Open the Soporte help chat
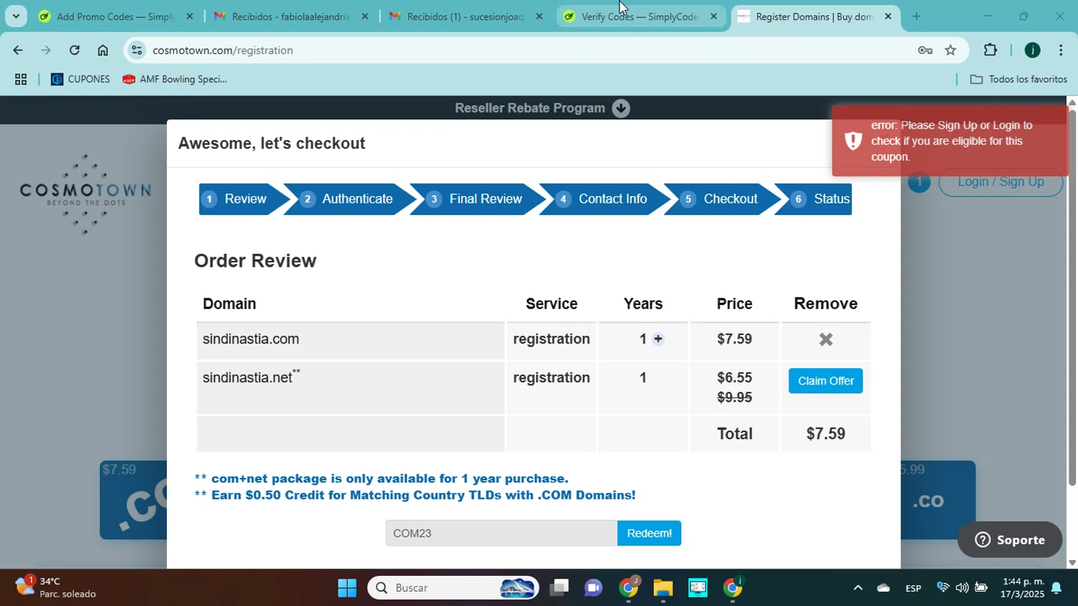The height and width of the screenshot is (606, 1078). (x=1010, y=540)
